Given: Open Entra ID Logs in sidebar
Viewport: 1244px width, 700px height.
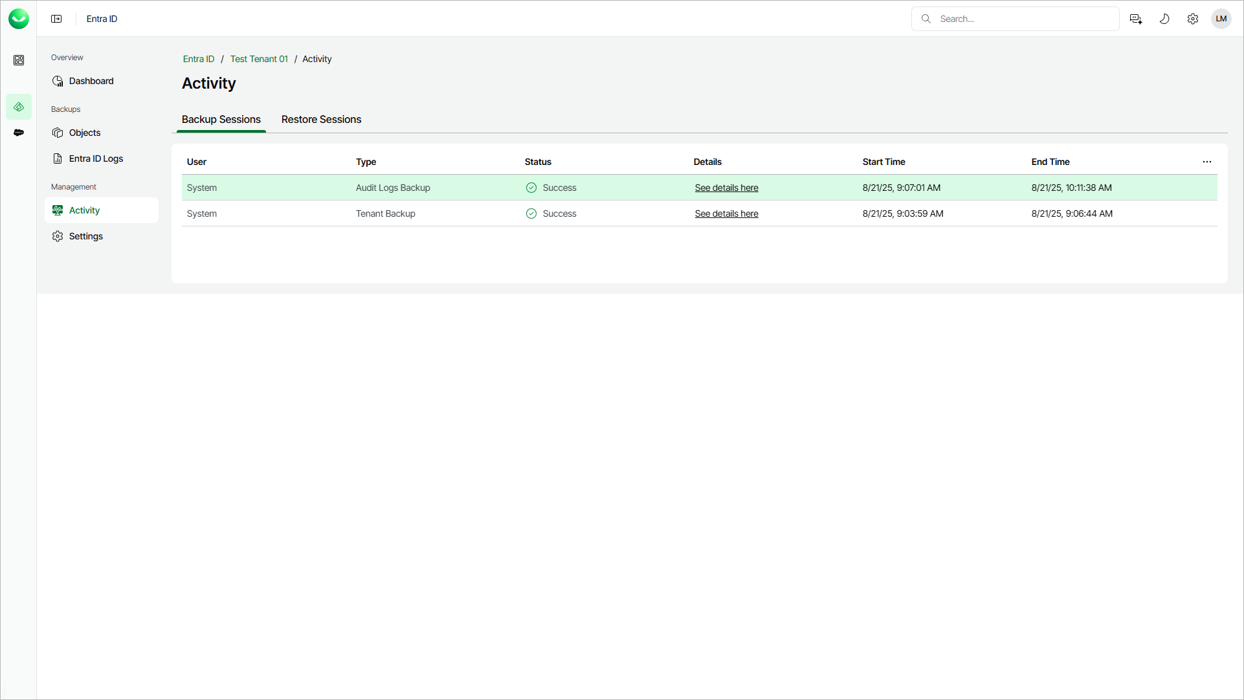Looking at the screenshot, I should tap(96, 159).
